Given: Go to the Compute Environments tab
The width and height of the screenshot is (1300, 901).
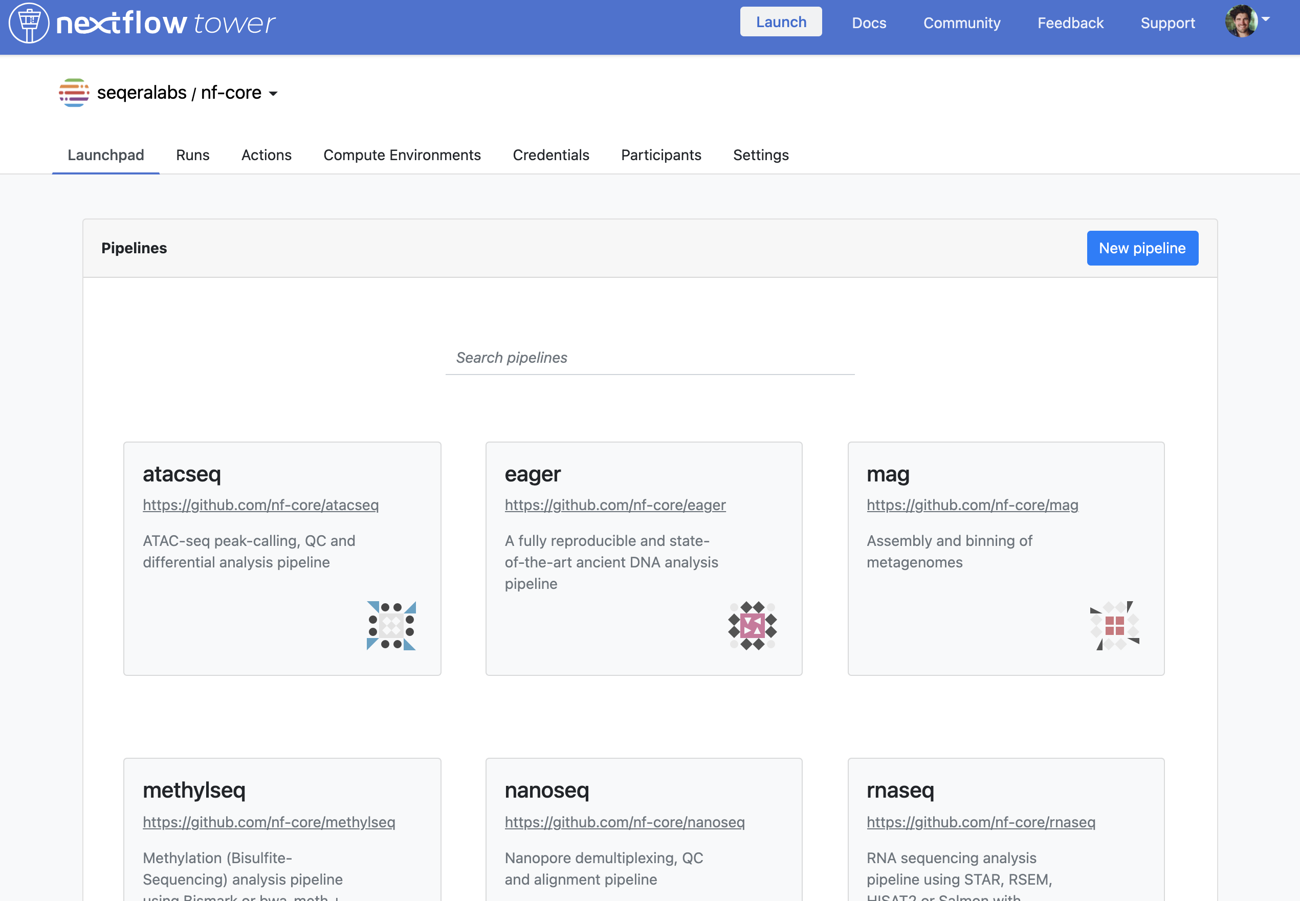Looking at the screenshot, I should pos(402,155).
